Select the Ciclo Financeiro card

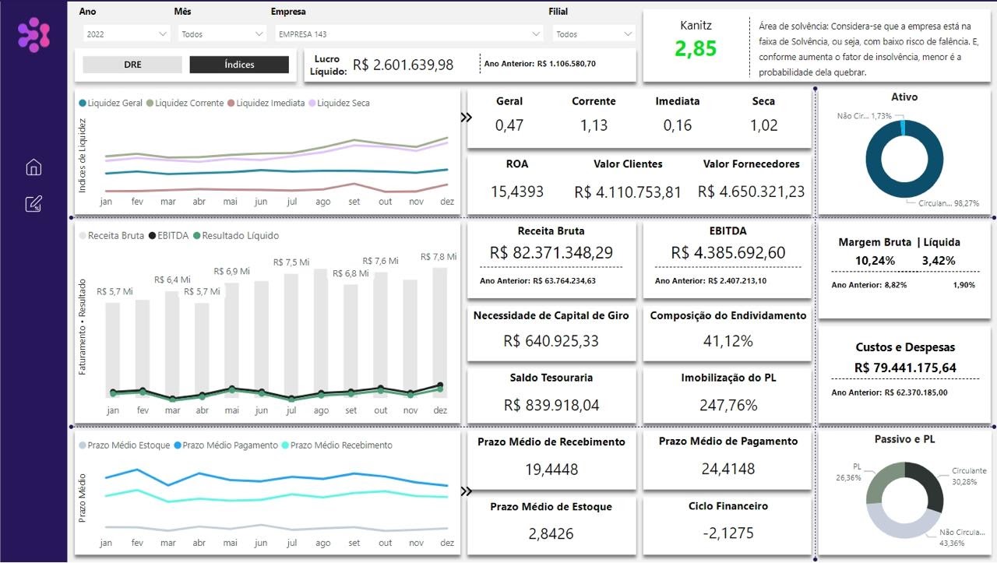click(727, 520)
